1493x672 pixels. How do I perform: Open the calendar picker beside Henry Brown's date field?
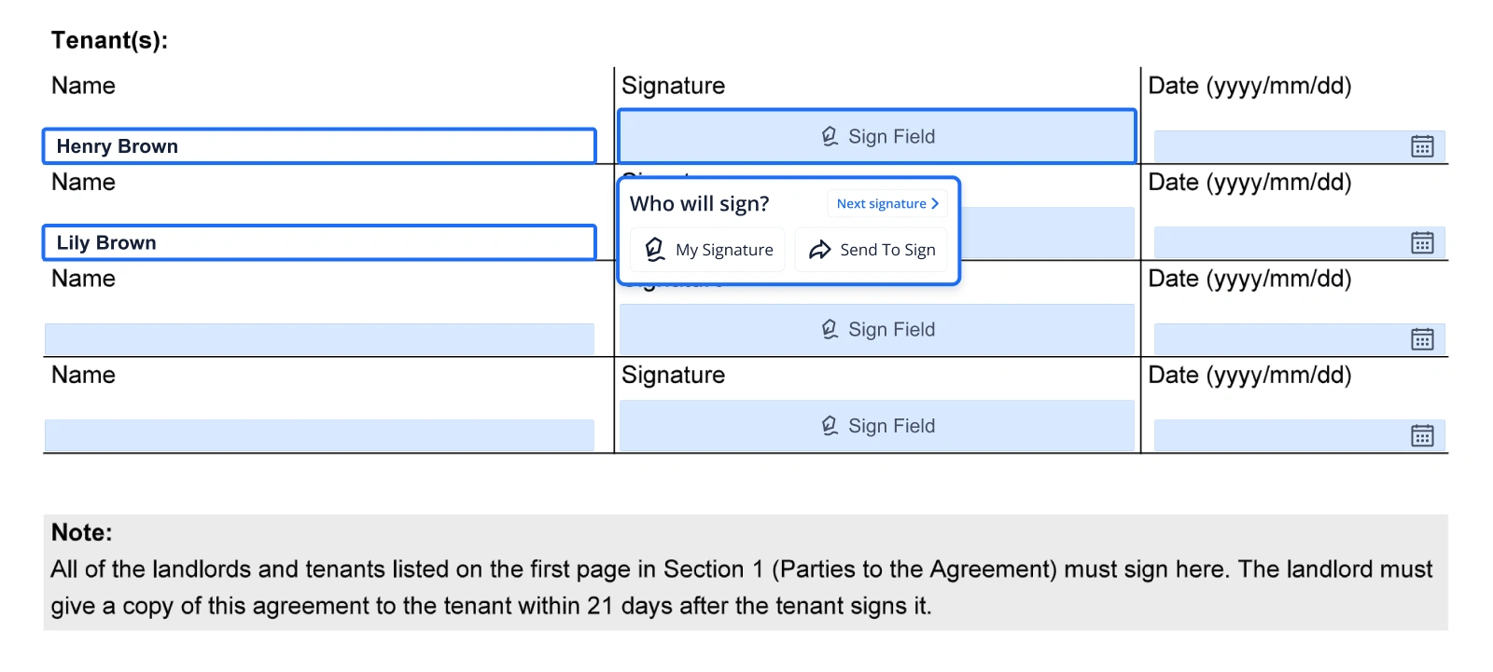click(x=1421, y=145)
